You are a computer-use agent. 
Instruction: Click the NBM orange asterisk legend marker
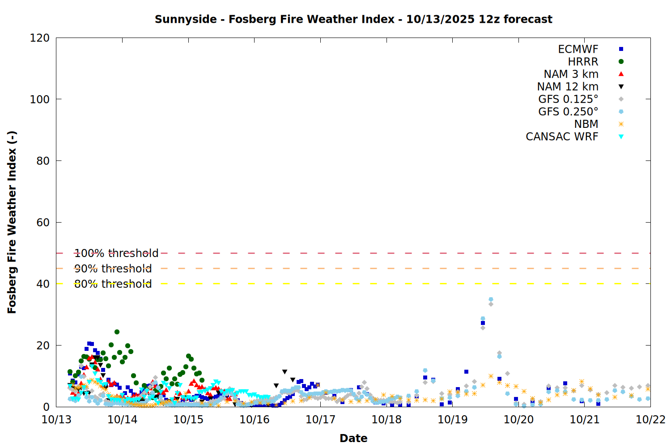(621, 124)
